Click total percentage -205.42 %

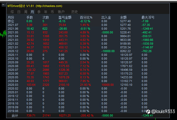pyautogui.click(x=87, y=115)
